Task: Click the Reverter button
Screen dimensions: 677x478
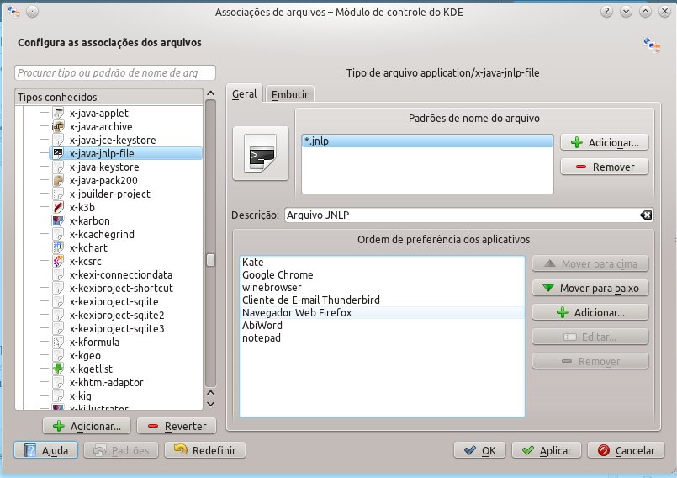Action: (177, 426)
